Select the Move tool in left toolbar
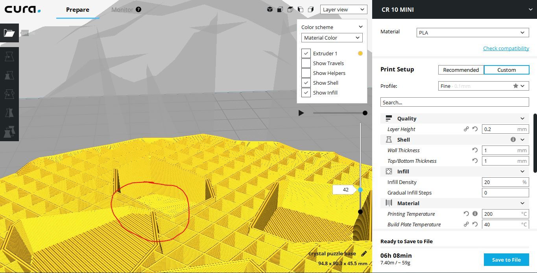The height and width of the screenshot is (273, 537). coord(9,57)
